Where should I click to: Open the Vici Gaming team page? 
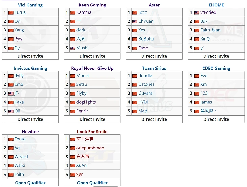pos(30,5)
